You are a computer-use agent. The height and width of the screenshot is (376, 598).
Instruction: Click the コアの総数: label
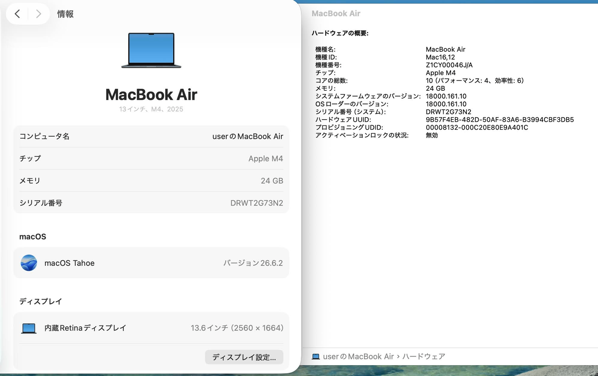pyautogui.click(x=331, y=81)
